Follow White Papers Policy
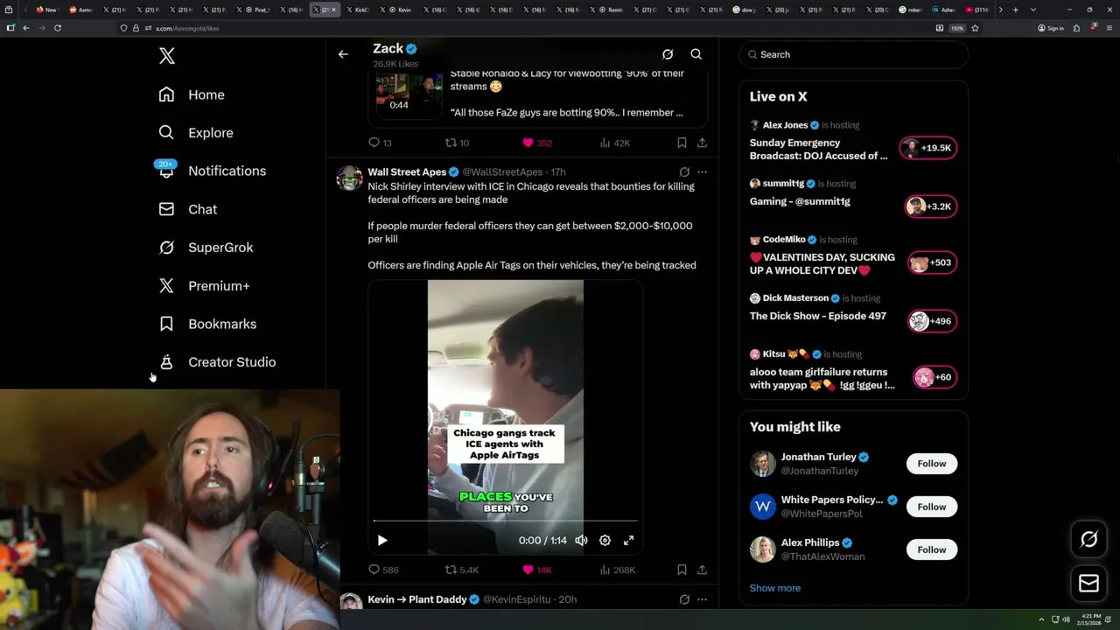The image size is (1120, 630). pyautogui.click(x=932, y=507)
